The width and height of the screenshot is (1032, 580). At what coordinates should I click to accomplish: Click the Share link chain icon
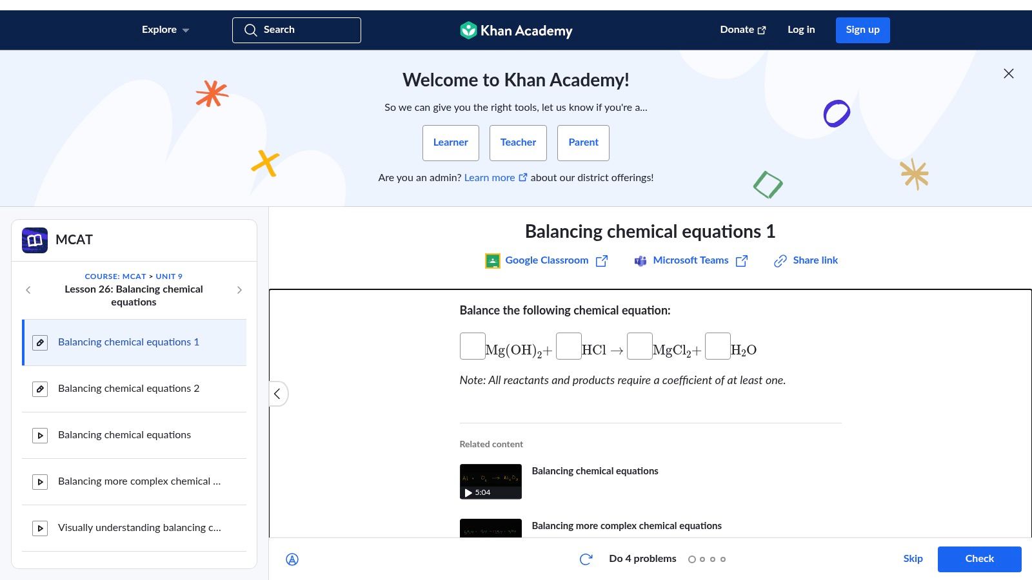(x=780, y=261)
